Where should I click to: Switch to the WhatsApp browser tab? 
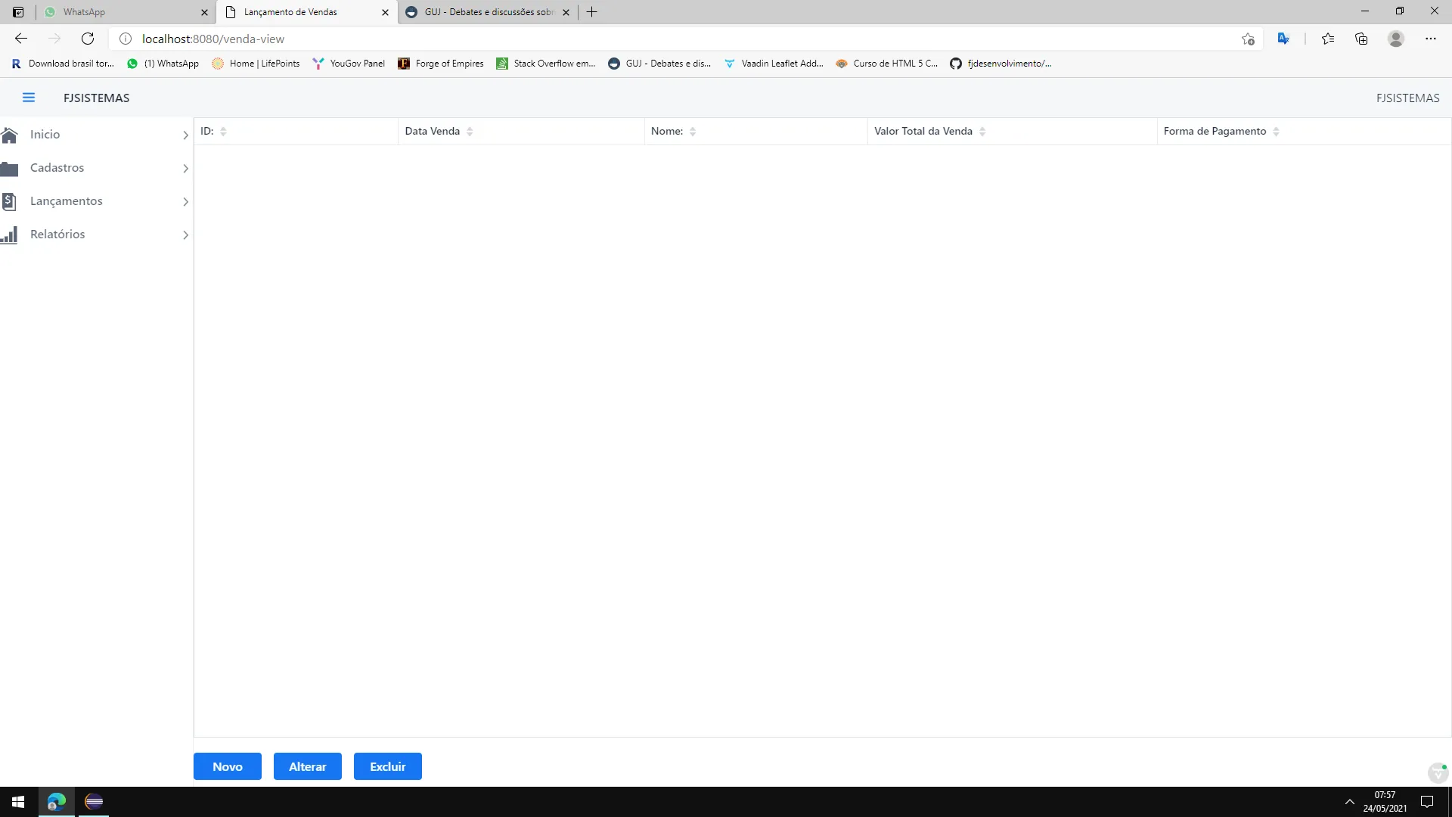coord(121,12)
